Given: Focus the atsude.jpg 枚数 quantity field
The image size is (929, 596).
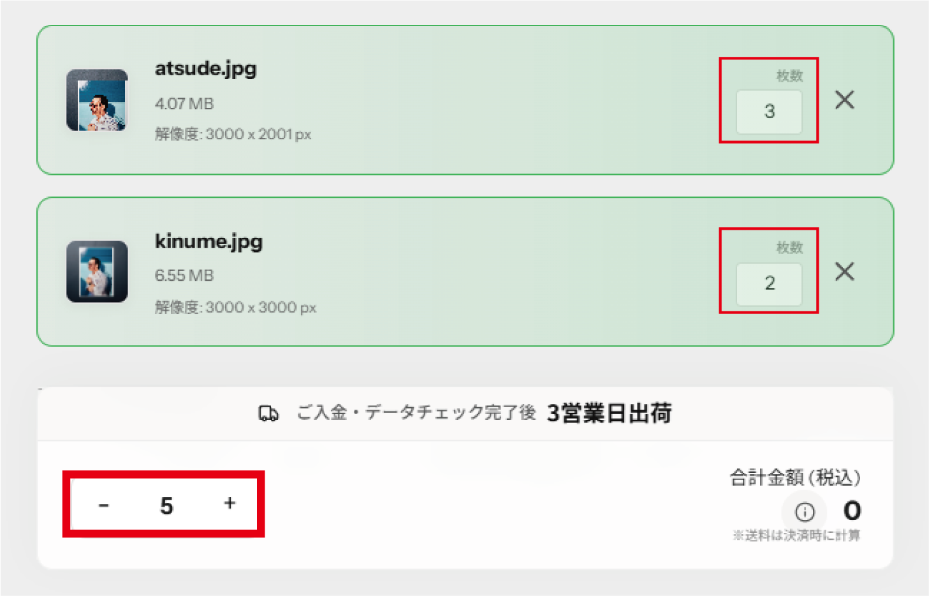Looking at the screenshot, I should pyautogui.click(x=769, y=112).
